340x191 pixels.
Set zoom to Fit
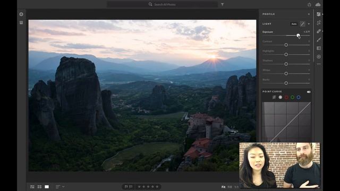[x=223, y=187]
